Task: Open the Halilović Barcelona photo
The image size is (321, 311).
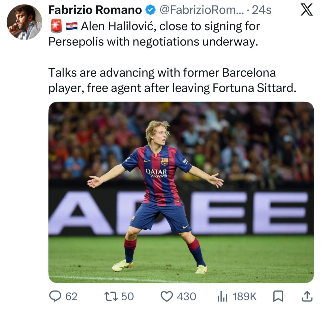Action: [x=181, y=192]
